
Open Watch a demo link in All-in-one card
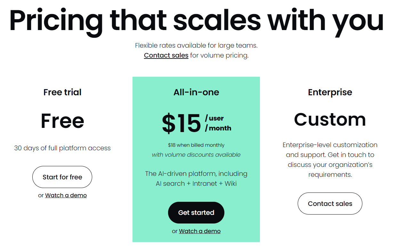pos(200,231)
